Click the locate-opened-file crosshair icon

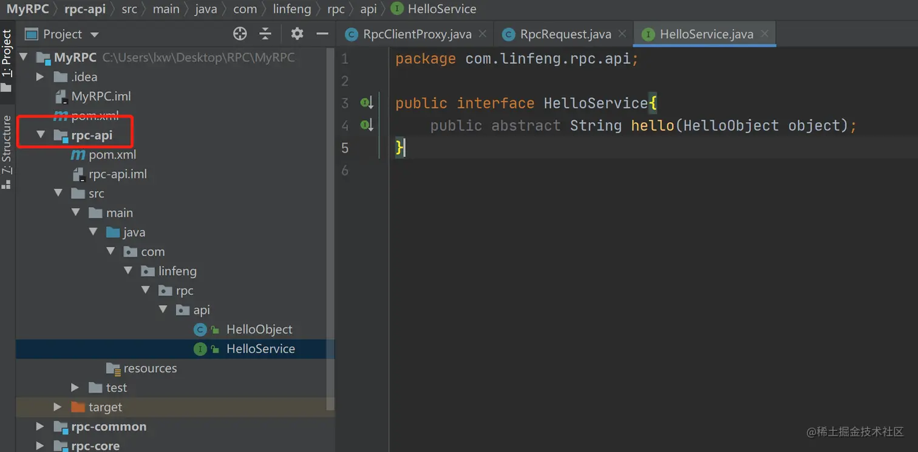click(240, 34)
